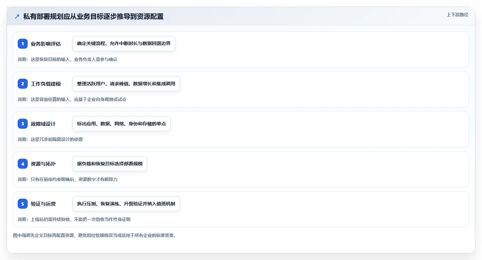The image size is (482, 260).
Task: Click the arrow icon beside the title
Action: tap(17, 16)
